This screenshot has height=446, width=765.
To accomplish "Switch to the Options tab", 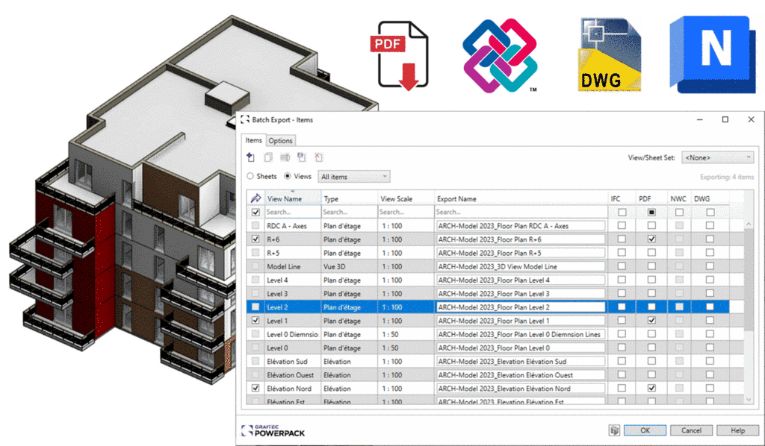I will [x=281, y=141].
